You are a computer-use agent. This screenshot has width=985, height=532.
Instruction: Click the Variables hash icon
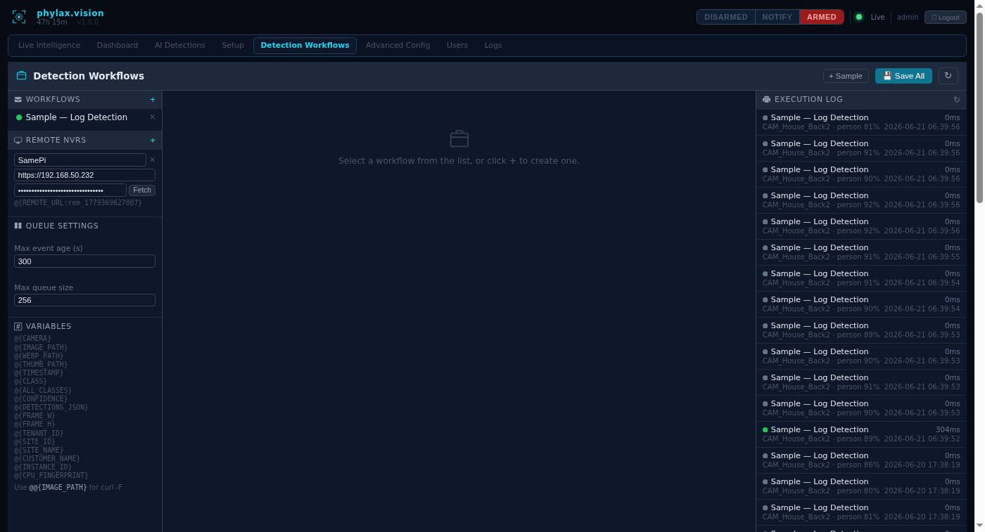tap(18, 327)
